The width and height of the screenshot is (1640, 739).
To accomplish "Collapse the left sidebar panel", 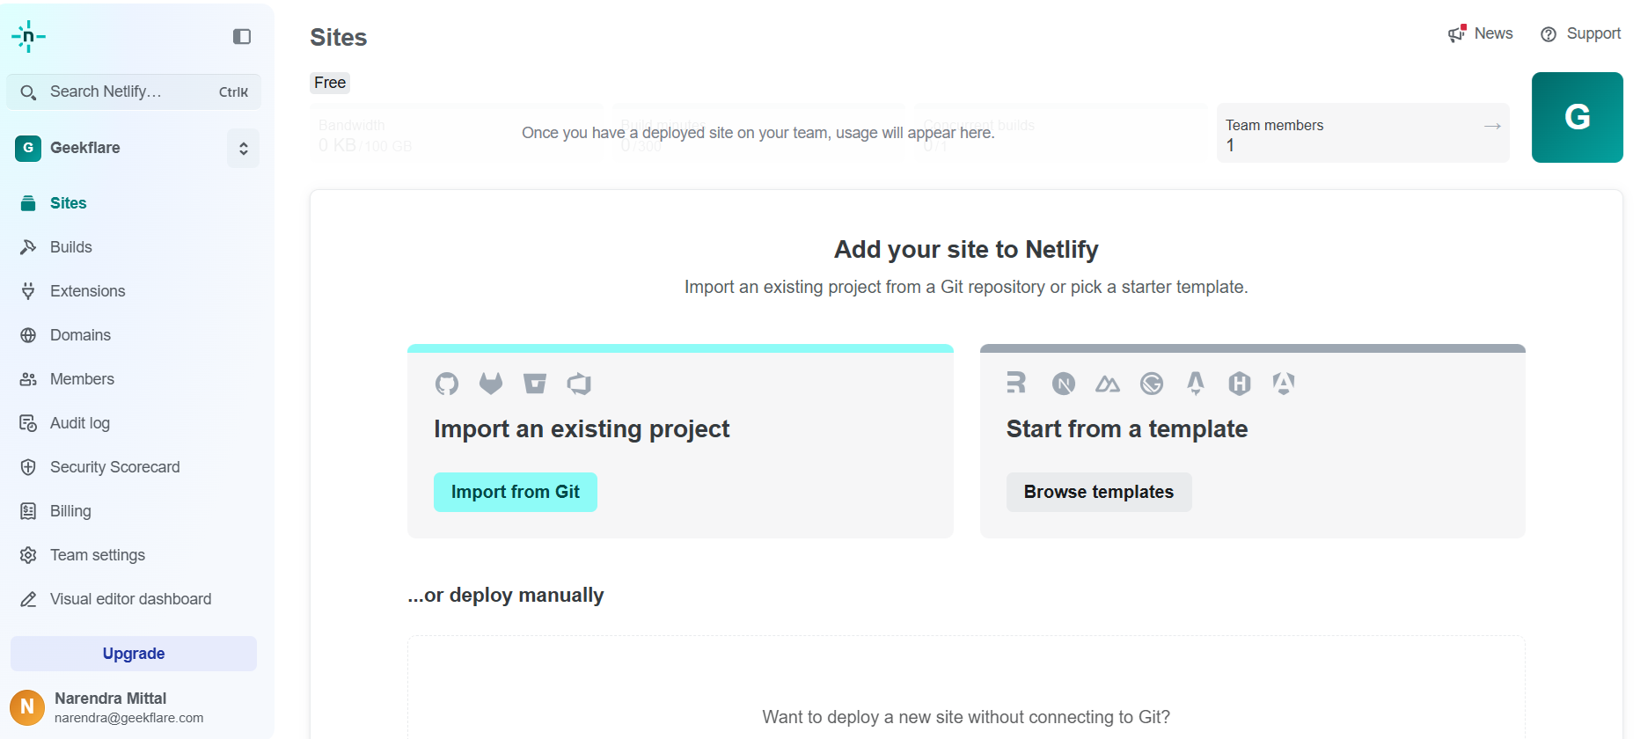I will pos(240,36).
